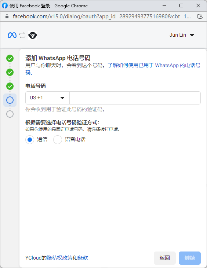Click the YCloud monkey app icon
The width and height of the screenshot is (207, 268).
33,35
